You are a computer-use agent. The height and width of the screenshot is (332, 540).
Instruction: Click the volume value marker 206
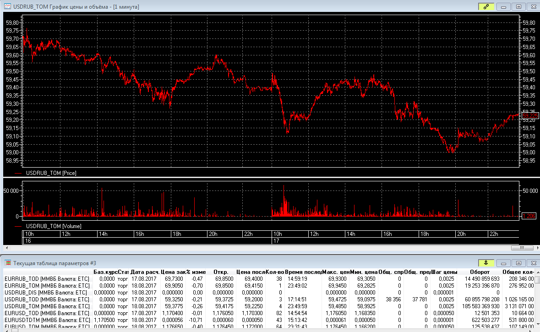[x=529, y=216]
